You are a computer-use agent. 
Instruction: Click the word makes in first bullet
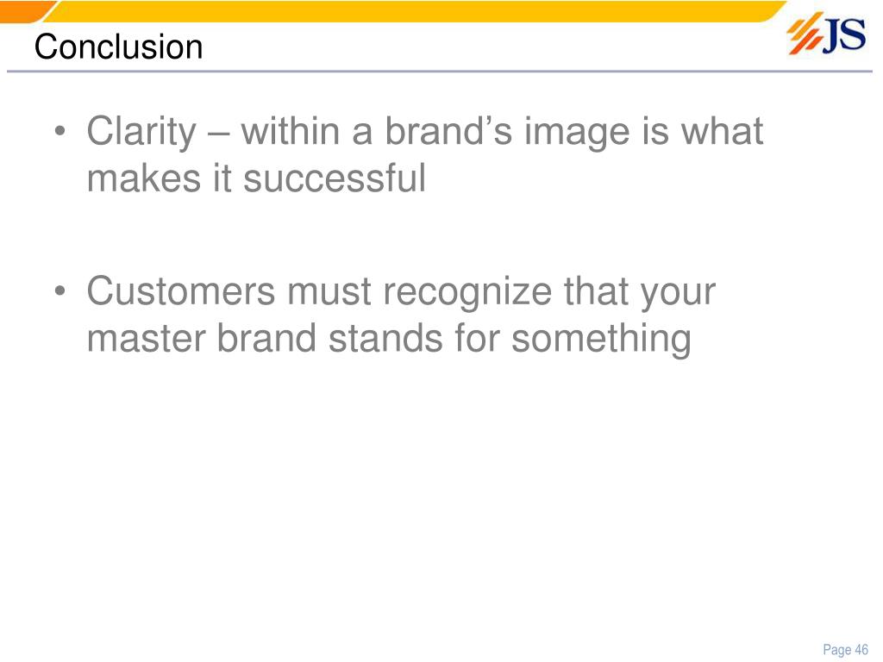[x=144, y=178]
